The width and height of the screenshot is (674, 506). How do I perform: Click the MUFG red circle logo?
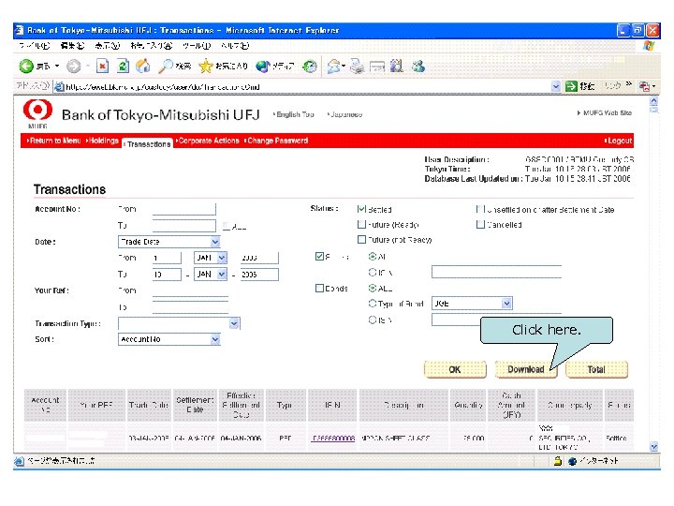[x=37, y=111]
